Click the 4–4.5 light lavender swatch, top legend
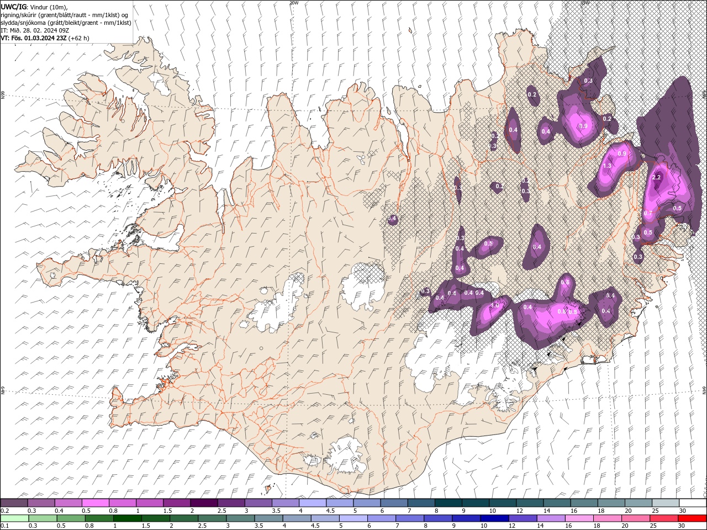Viewport: 707px width, 530px height. 313,503
